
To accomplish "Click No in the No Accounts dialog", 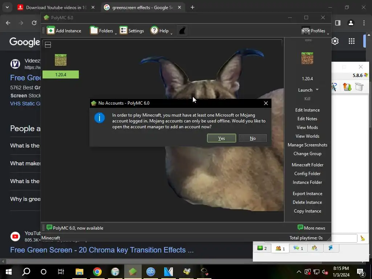I will tap(253, 138).
